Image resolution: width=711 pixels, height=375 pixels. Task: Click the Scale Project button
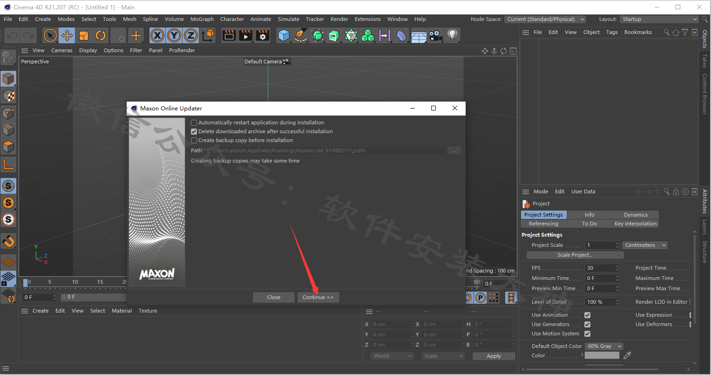575,255
